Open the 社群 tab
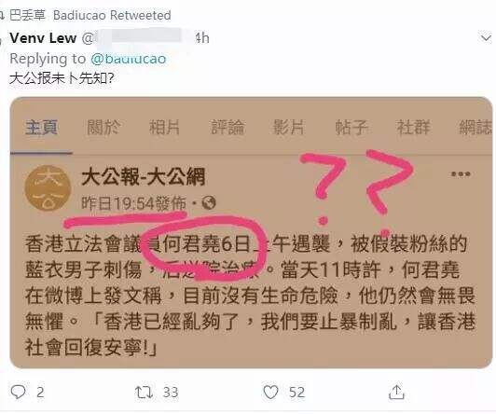The height and width of the screenshot is (414, 496). [x=413, y=128]
